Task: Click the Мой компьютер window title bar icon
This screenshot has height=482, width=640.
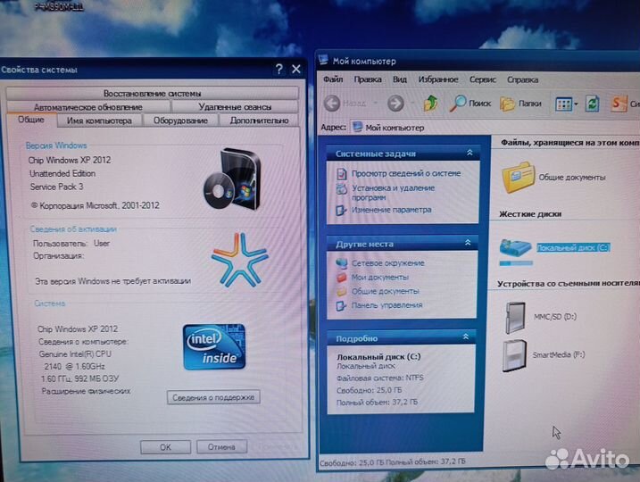Action: click(x=323, y=60)
